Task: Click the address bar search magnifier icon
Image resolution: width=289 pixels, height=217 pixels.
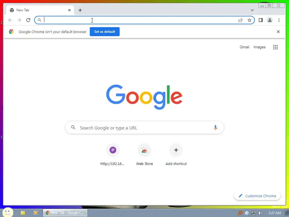Action: (39, 20)
